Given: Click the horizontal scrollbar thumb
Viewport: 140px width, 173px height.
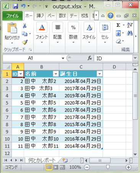Looking at the screenshot, I should pyautogui.click(x=100, y=160).
